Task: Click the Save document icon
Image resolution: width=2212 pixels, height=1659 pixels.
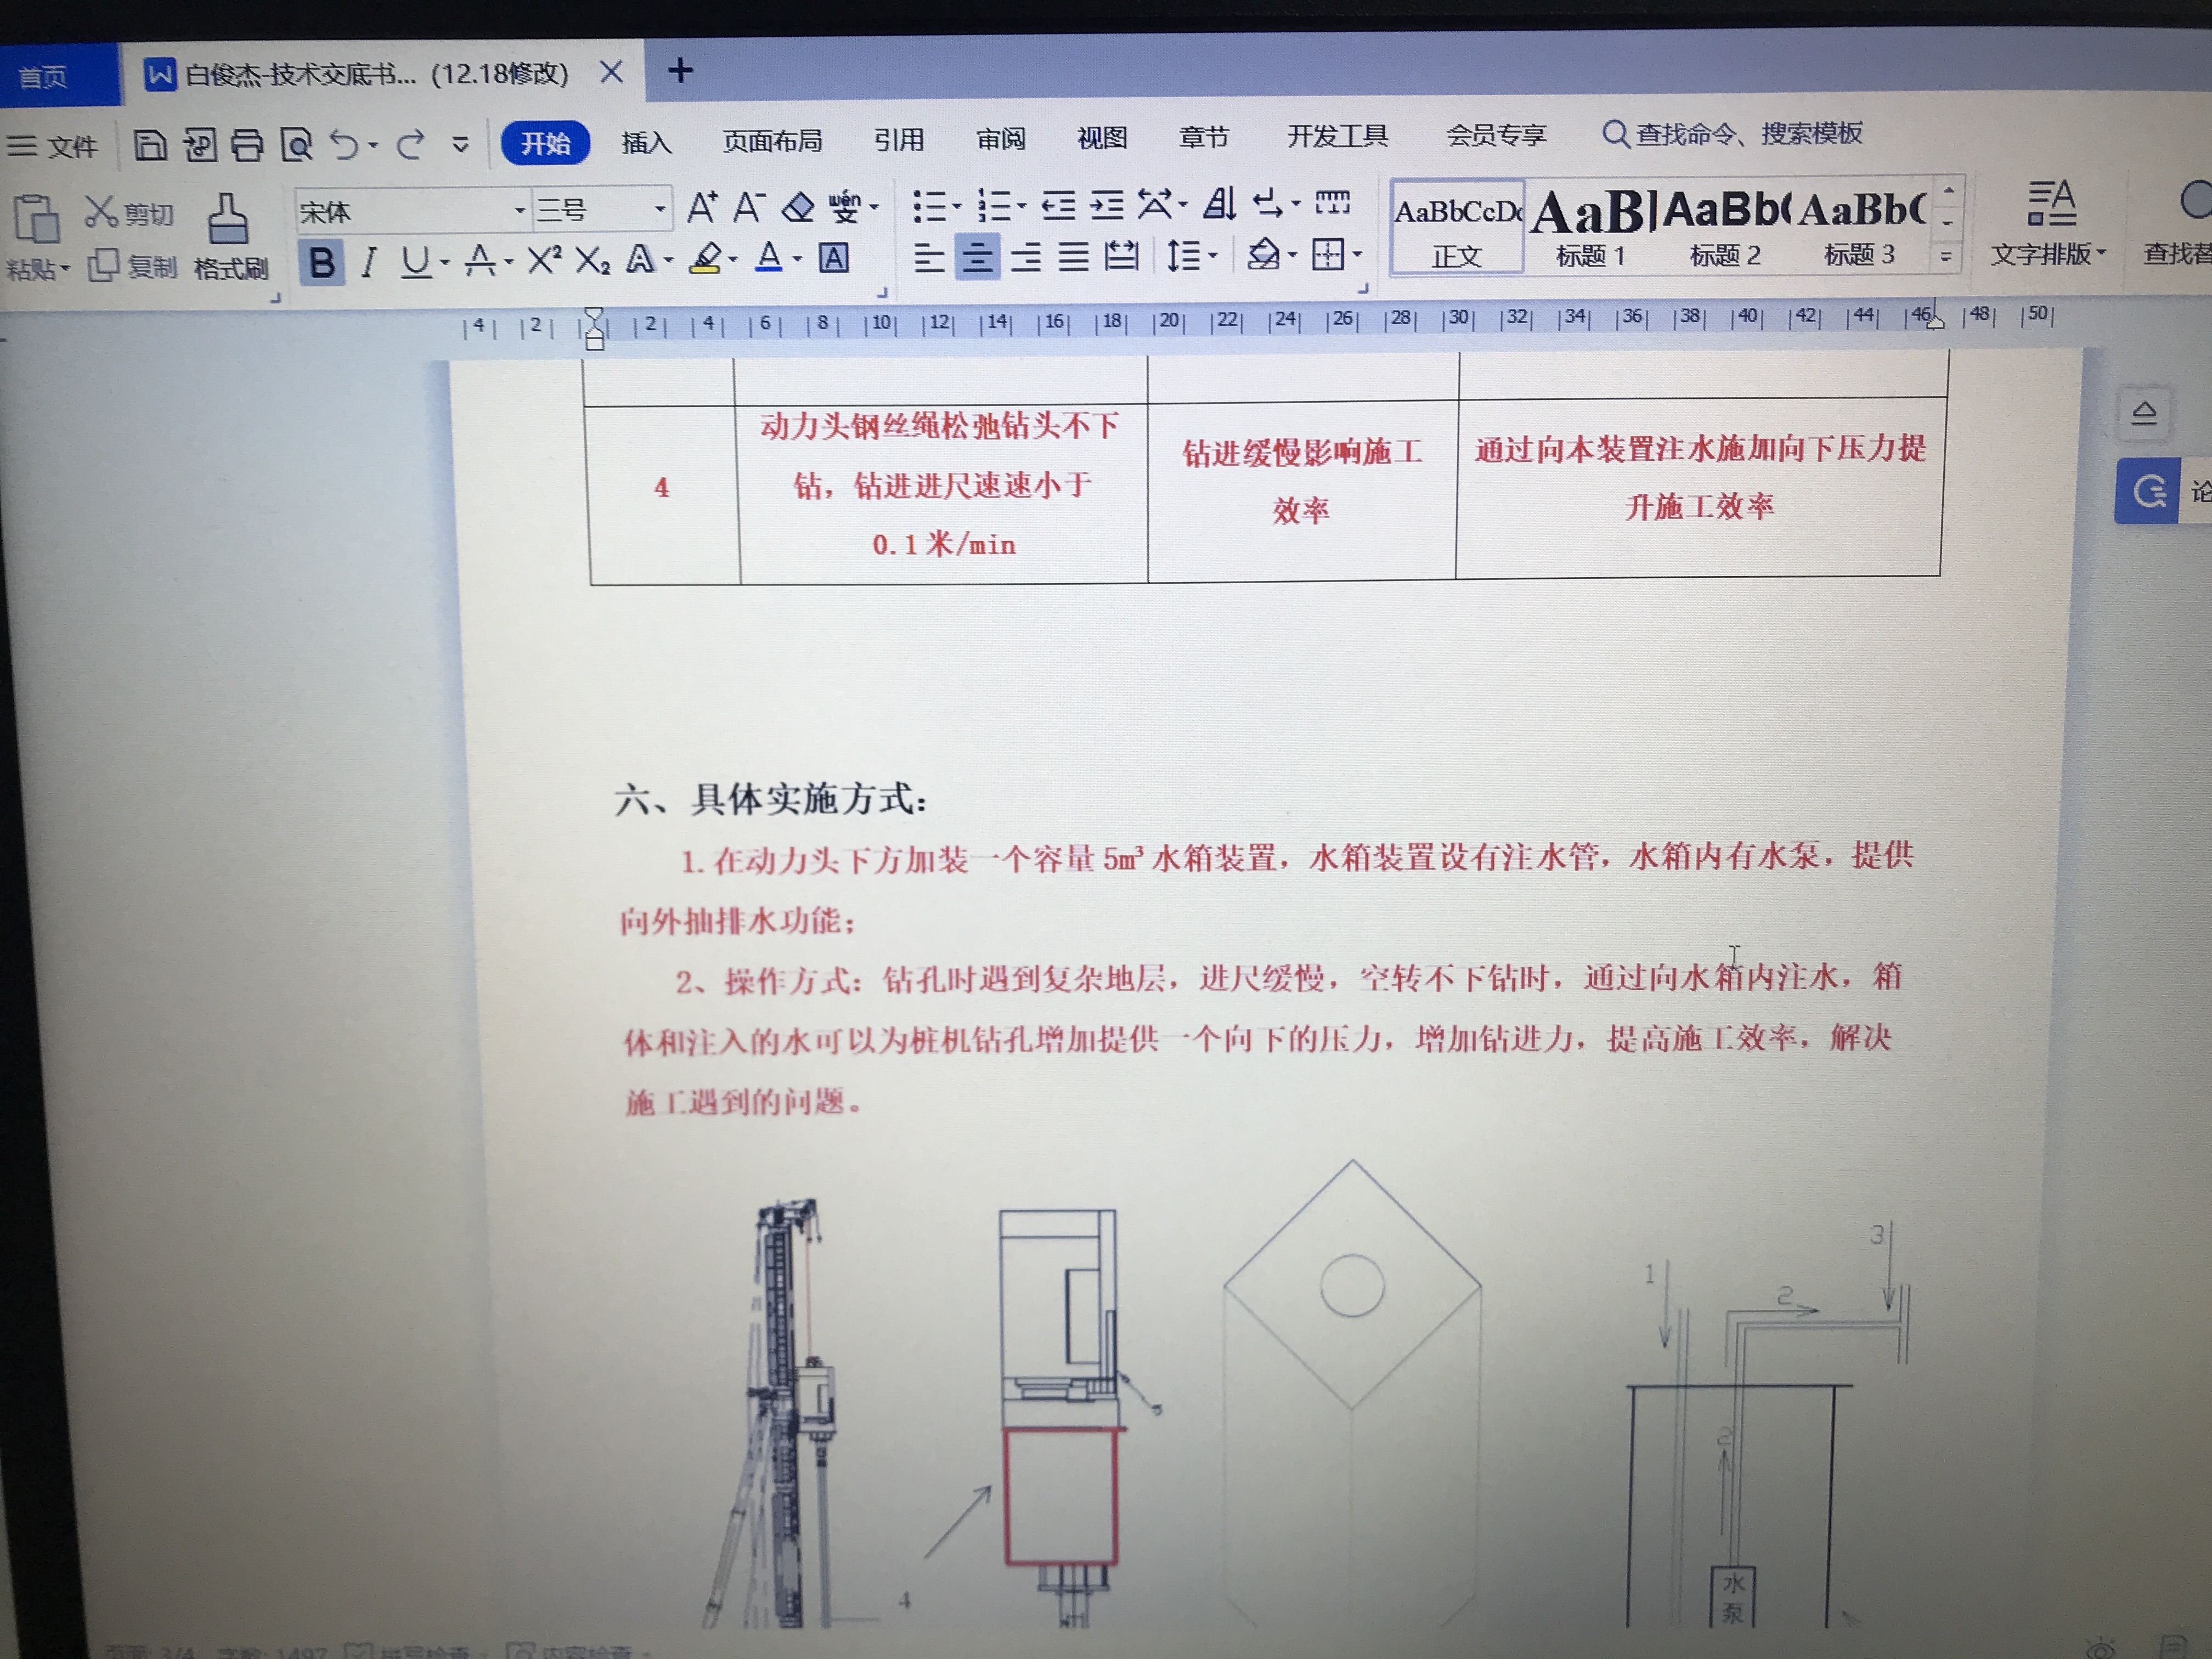Action: pos(150,146)
